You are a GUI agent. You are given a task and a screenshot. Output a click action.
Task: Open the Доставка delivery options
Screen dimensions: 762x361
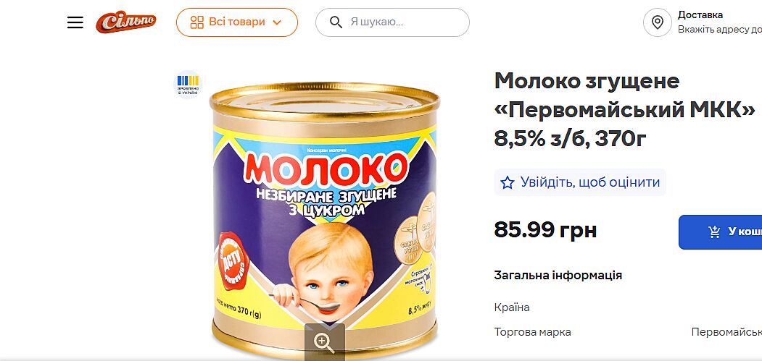click(x=700, y=14)
